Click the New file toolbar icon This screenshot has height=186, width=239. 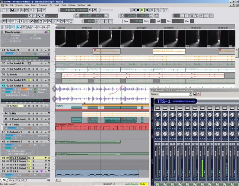point(4,10)
